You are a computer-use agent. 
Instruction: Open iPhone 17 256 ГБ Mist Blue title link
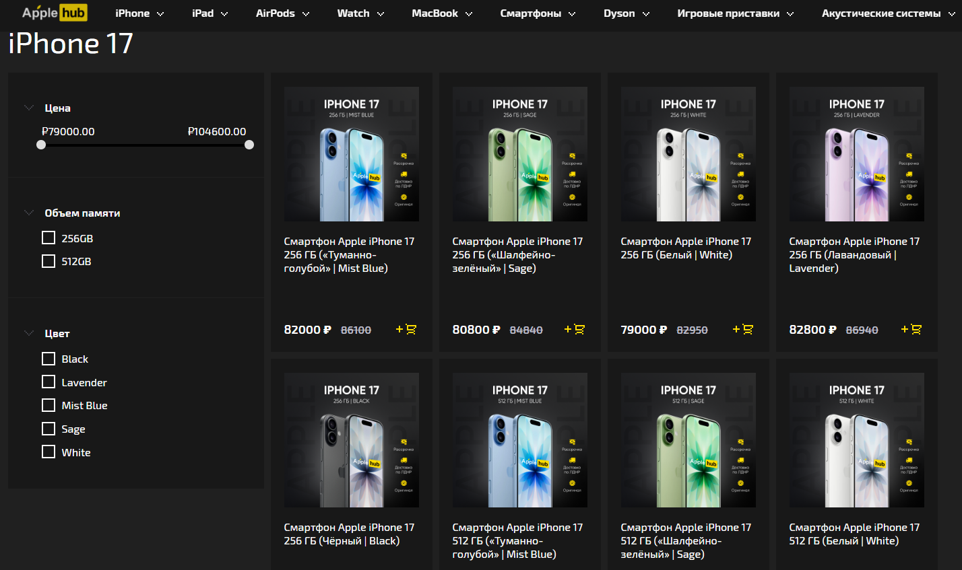[x=349, y=254]
